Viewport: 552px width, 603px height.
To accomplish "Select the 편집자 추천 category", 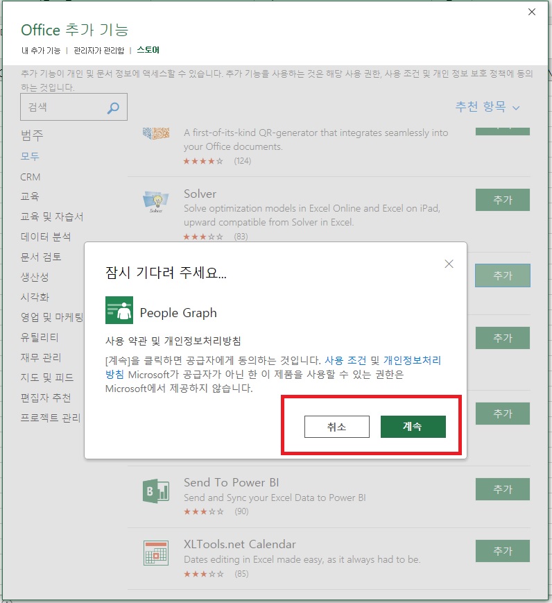I will [46, 397].
